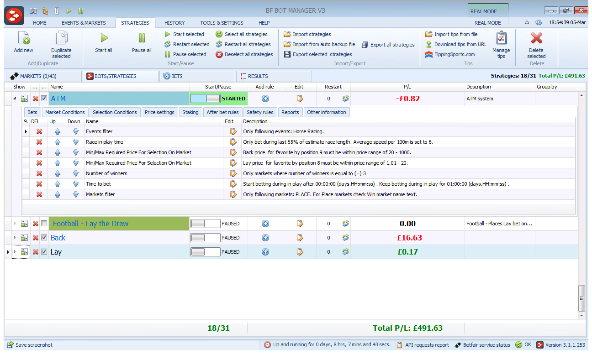The image size is (592, 354).
Task: Open the Safety rules sub-tab
Action: 260,112
